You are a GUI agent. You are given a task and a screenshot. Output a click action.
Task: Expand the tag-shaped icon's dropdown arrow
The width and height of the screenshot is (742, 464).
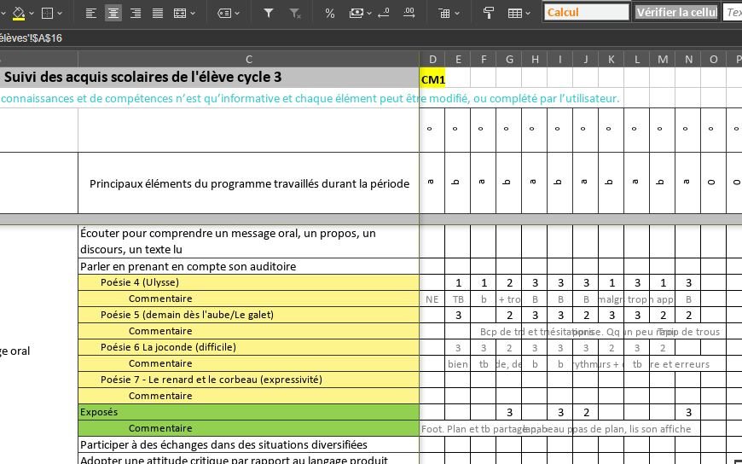point(237,14)
